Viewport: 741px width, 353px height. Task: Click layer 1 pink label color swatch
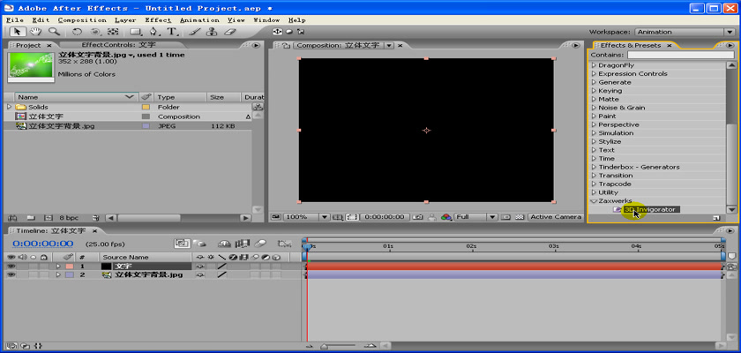point(69,266)
